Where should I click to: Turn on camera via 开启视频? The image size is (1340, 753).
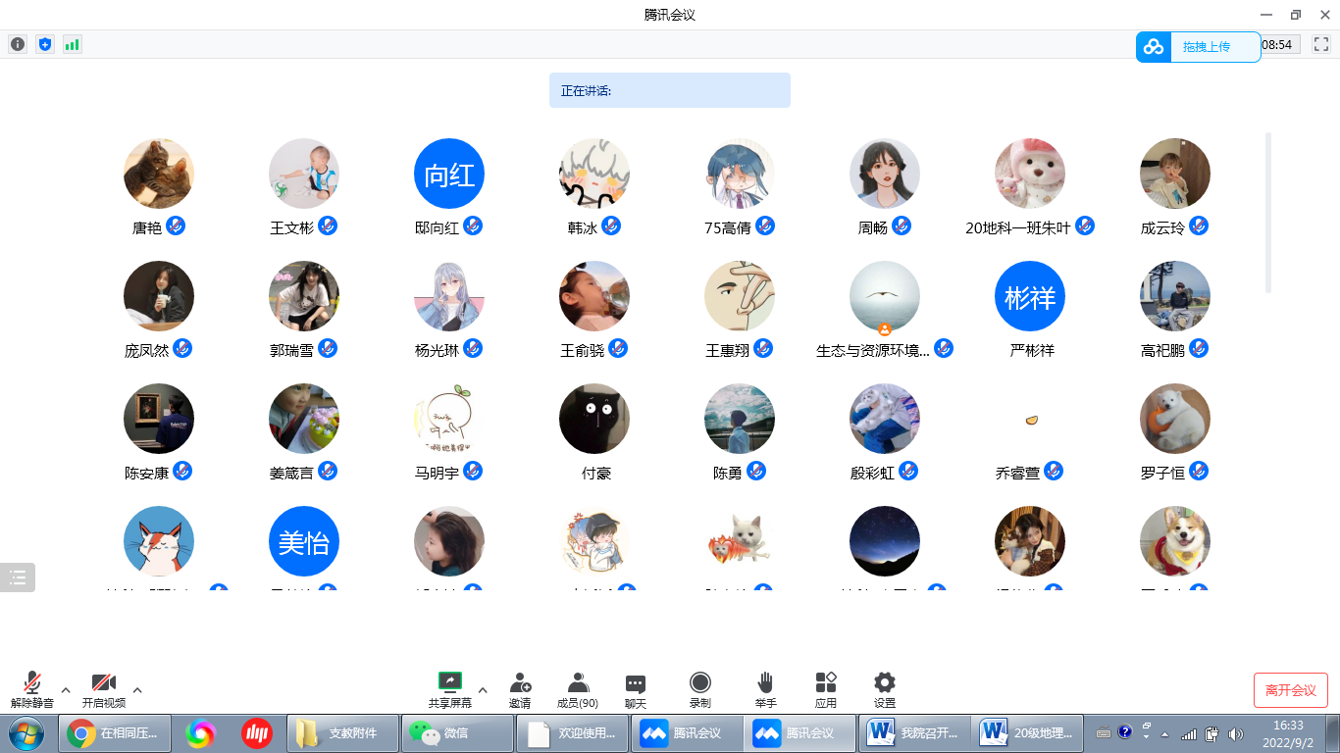(103, 689)
